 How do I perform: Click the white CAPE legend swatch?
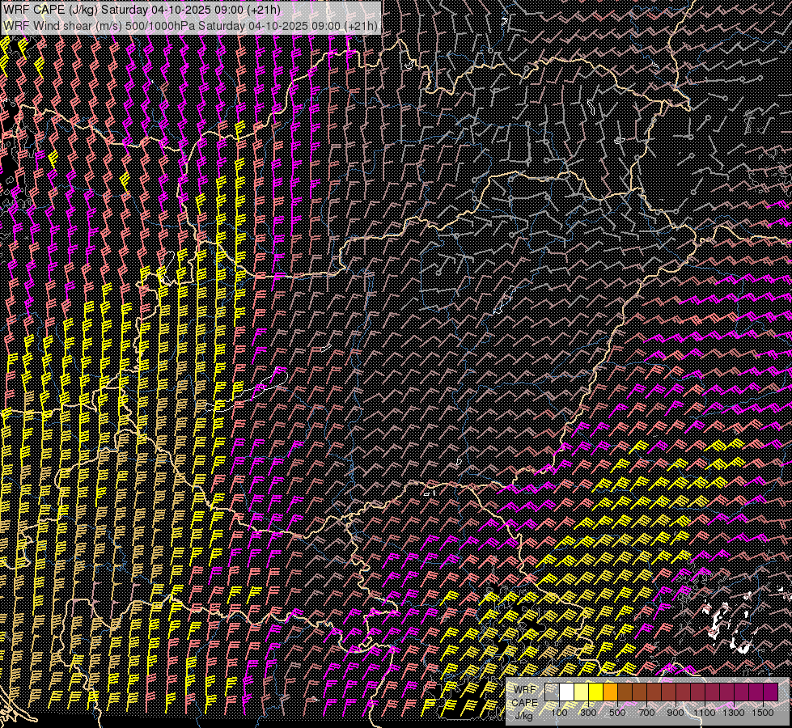[567, 692]
